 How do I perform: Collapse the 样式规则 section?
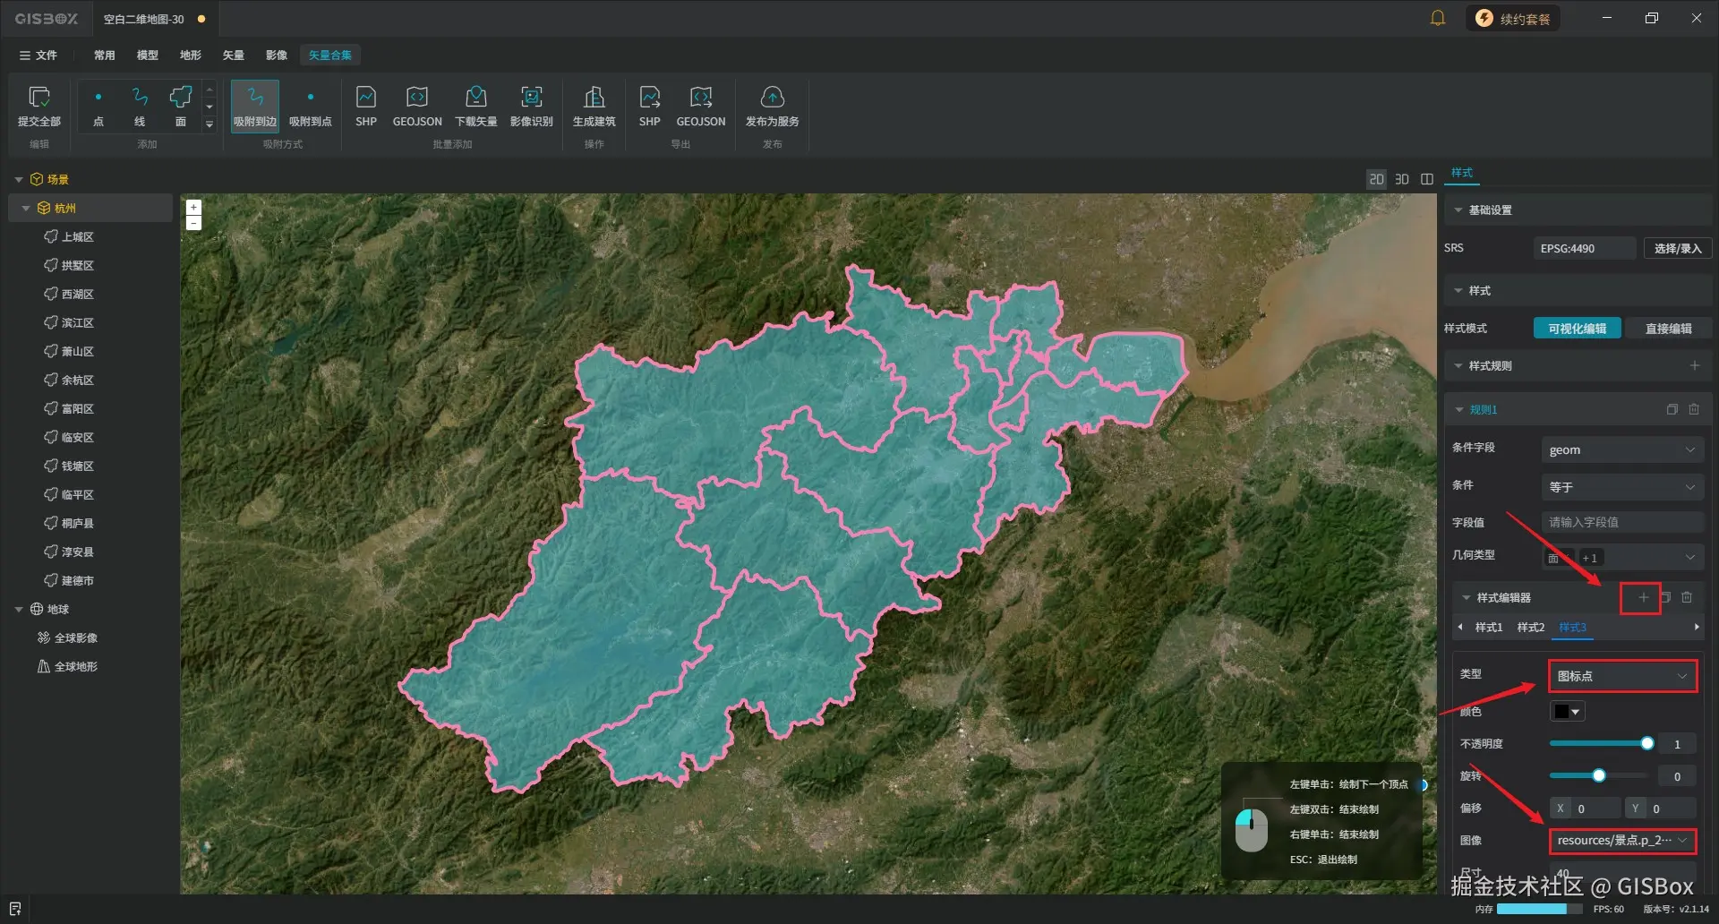(1458, 365)
